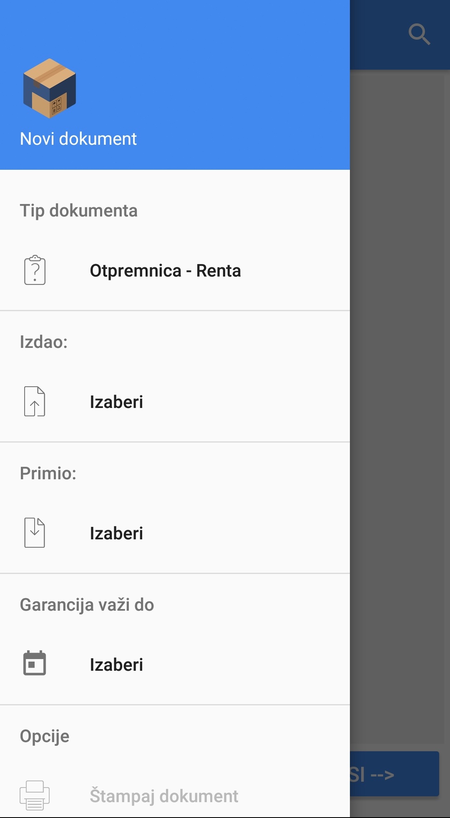This screenshot has height=818, width=450.
Task: Change the document type Otpremnica - Renta
Action: click(165, 271)
